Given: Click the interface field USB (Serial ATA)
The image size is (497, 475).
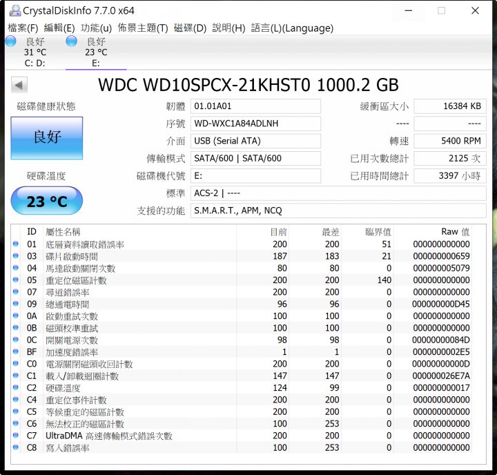Looking at the screenshot, I should [x=255, y=141].
